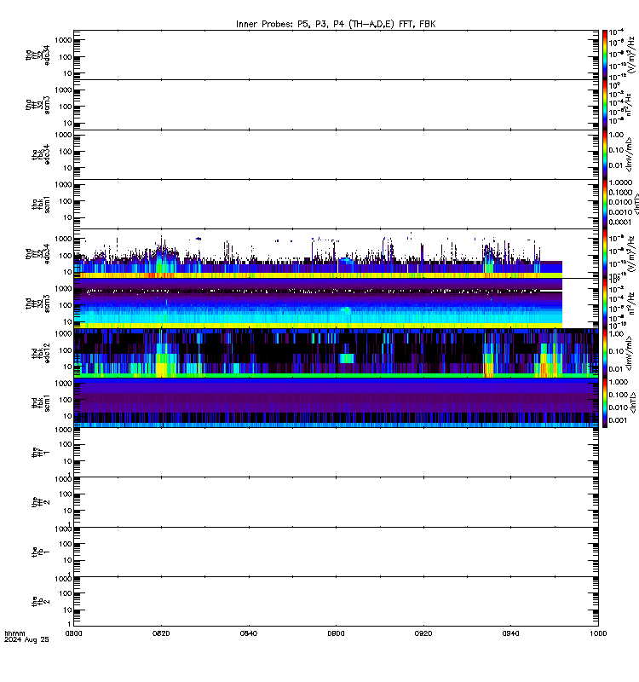The height and width of the screenshot is (682, 639).
Task: Click the 1000 y-axis label of the tha fff edc34 panel
Action: tap(63, 40)
